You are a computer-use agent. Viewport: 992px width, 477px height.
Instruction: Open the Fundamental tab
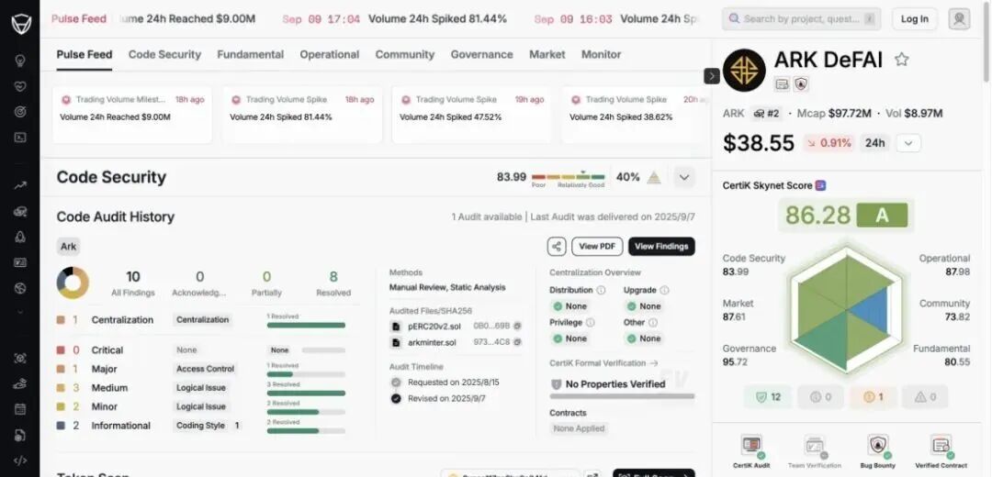pyautogui.click(x=251, y=54)
